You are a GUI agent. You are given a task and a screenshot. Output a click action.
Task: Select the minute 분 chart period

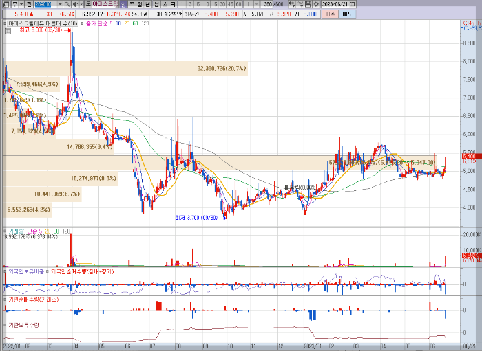point(156,4)
